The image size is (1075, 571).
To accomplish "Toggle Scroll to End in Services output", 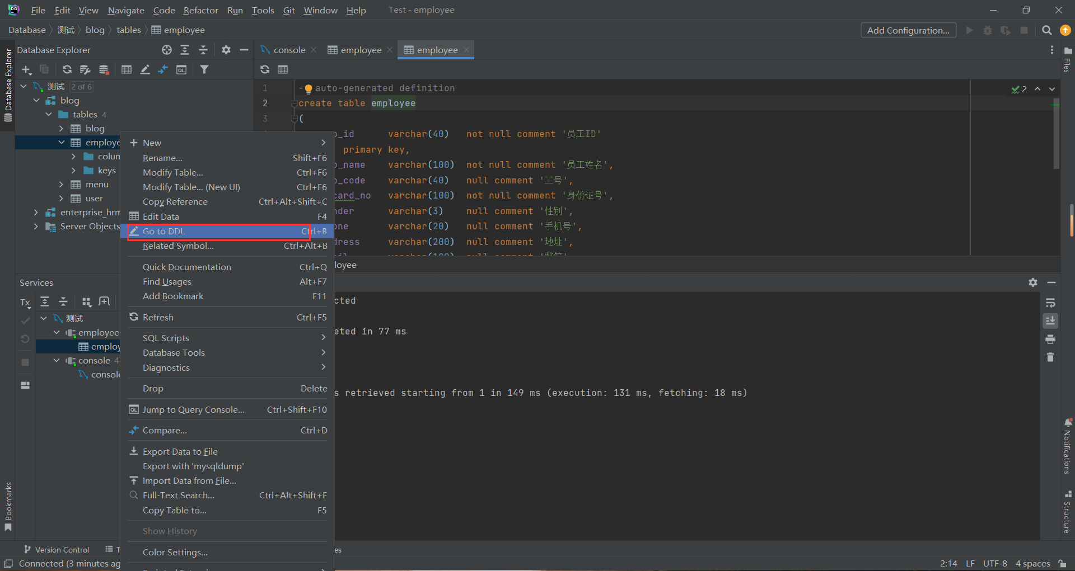I will point(1050,320).
